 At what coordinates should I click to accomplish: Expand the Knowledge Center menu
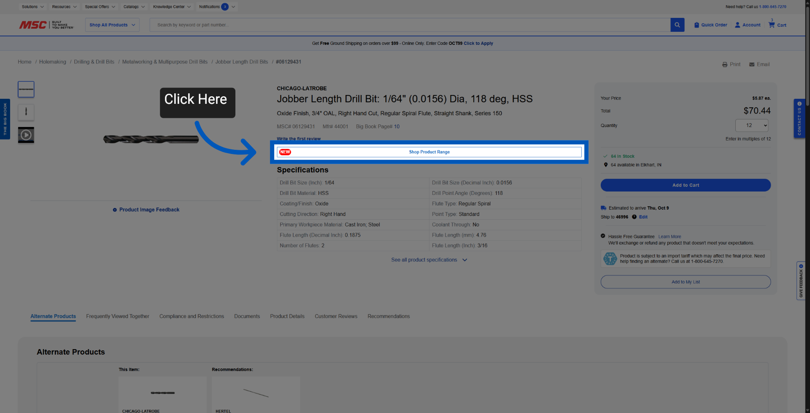tap(172, 7)
